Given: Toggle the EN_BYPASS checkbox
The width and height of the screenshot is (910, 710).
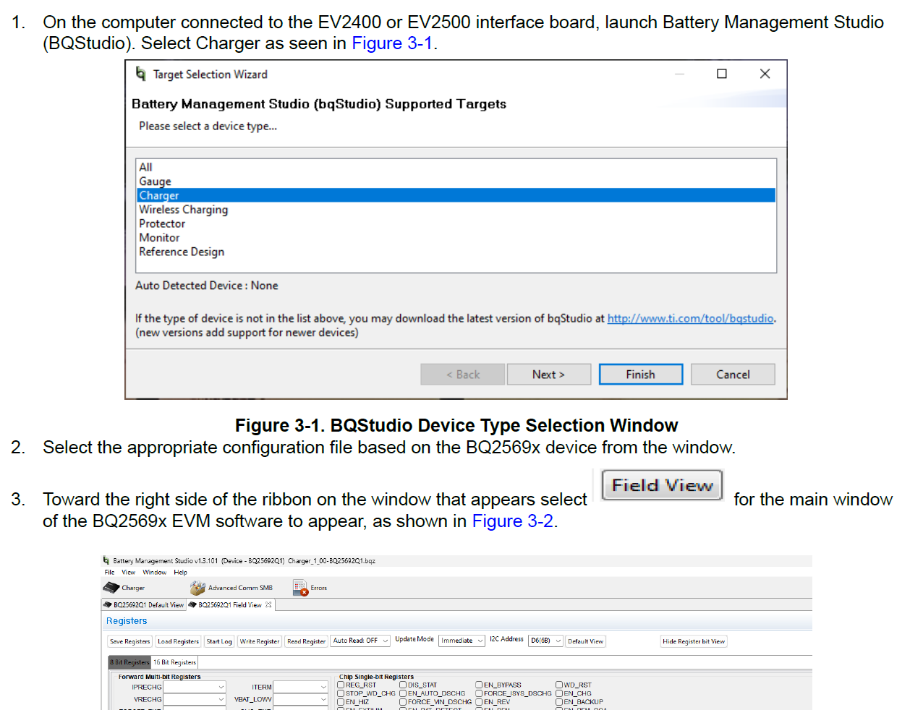Looking at the screenshot, I should click(x=479, y=685).
